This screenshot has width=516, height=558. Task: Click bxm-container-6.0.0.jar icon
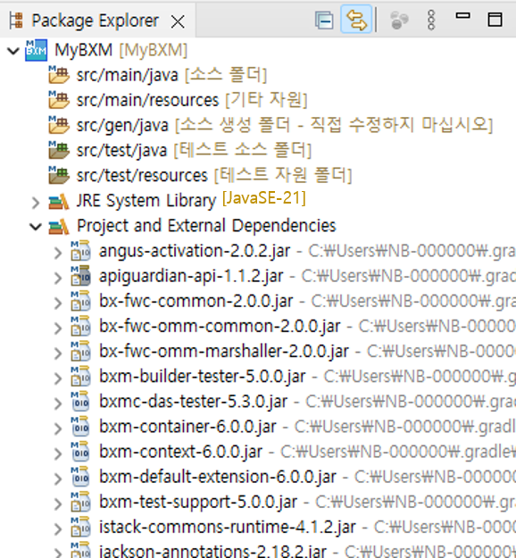point(80,426)
